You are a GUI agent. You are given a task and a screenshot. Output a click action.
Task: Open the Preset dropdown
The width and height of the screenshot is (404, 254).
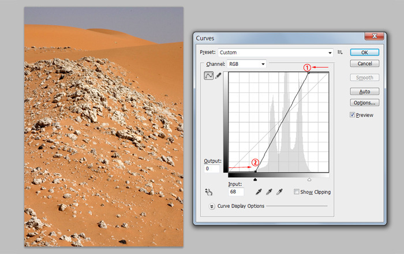coord(275,53)
